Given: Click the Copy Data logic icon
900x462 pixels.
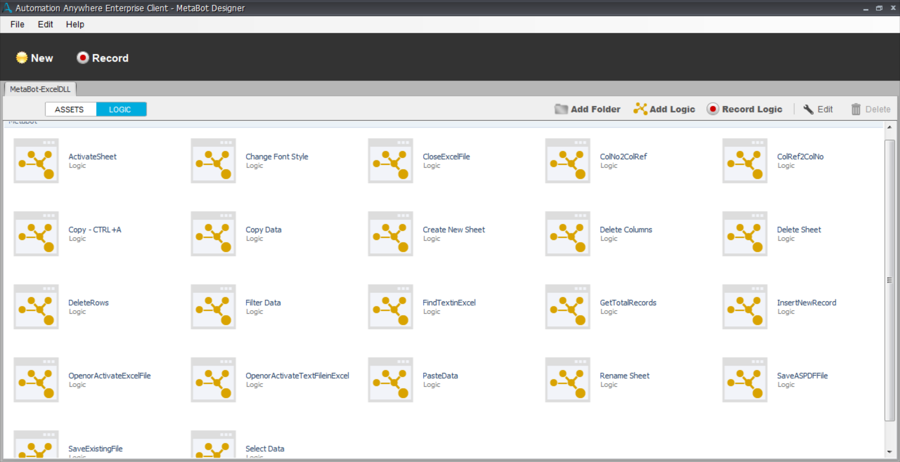Looking at the screenshot, I should coord(213,234).
